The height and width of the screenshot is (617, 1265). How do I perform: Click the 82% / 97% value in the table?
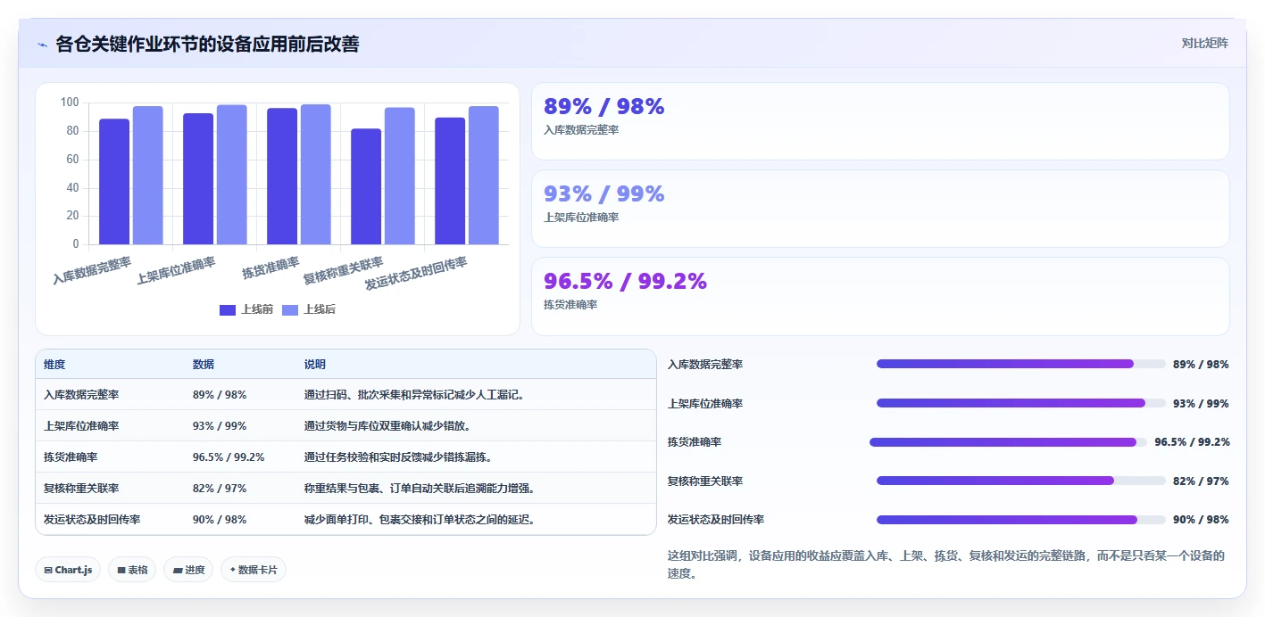pyautogui.click(x=220, y=489)
